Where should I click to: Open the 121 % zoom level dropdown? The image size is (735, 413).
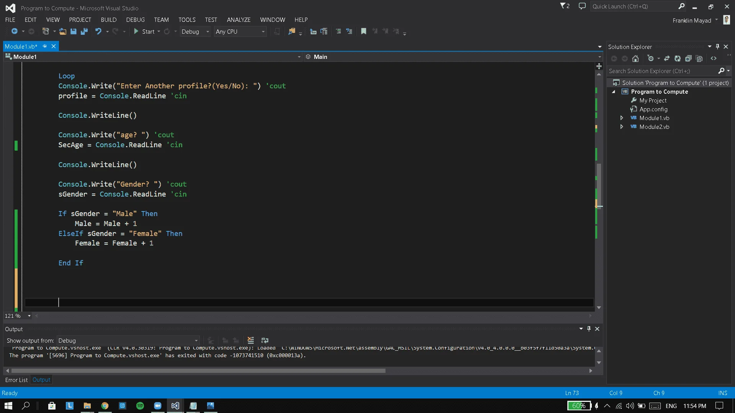point(18,316)
